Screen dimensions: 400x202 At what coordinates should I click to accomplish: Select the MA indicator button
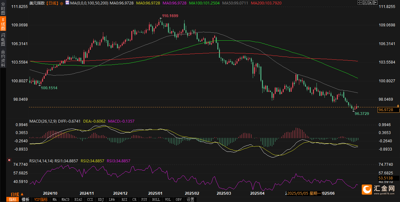pos(55,199)
